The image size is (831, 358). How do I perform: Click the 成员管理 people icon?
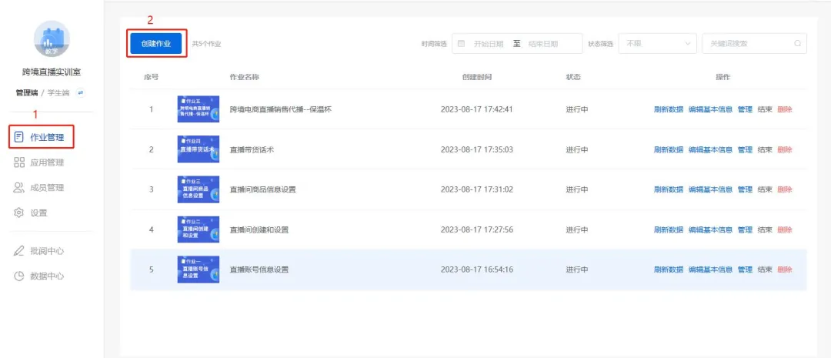19,187
